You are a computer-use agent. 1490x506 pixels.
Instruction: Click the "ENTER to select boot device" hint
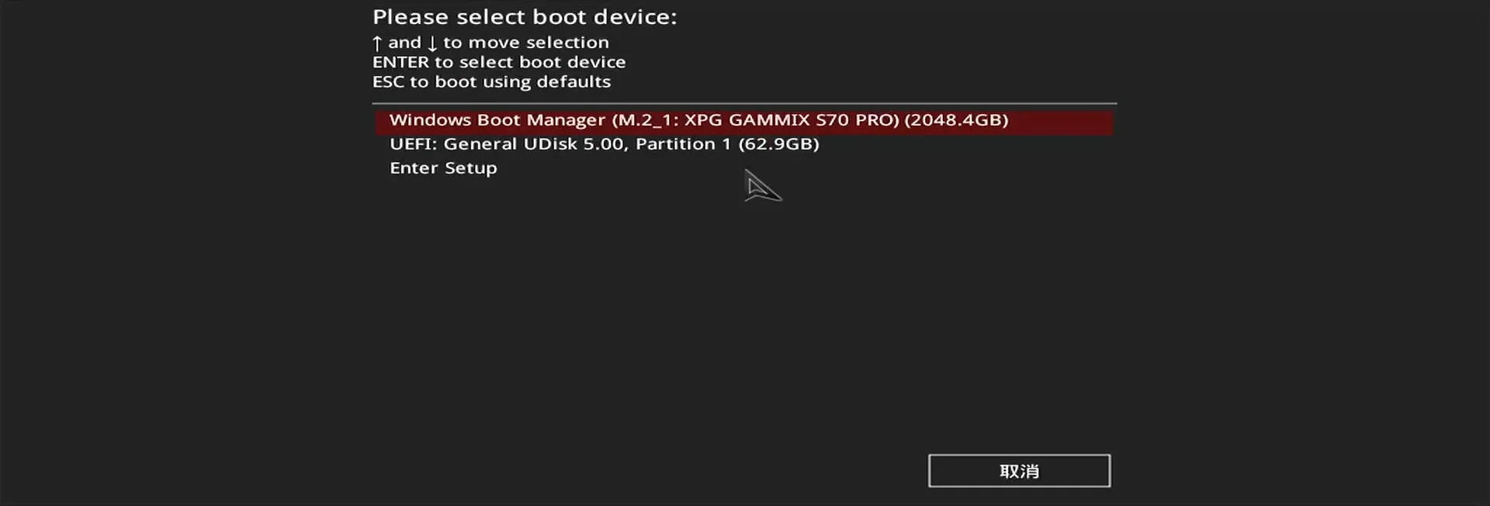499,62
